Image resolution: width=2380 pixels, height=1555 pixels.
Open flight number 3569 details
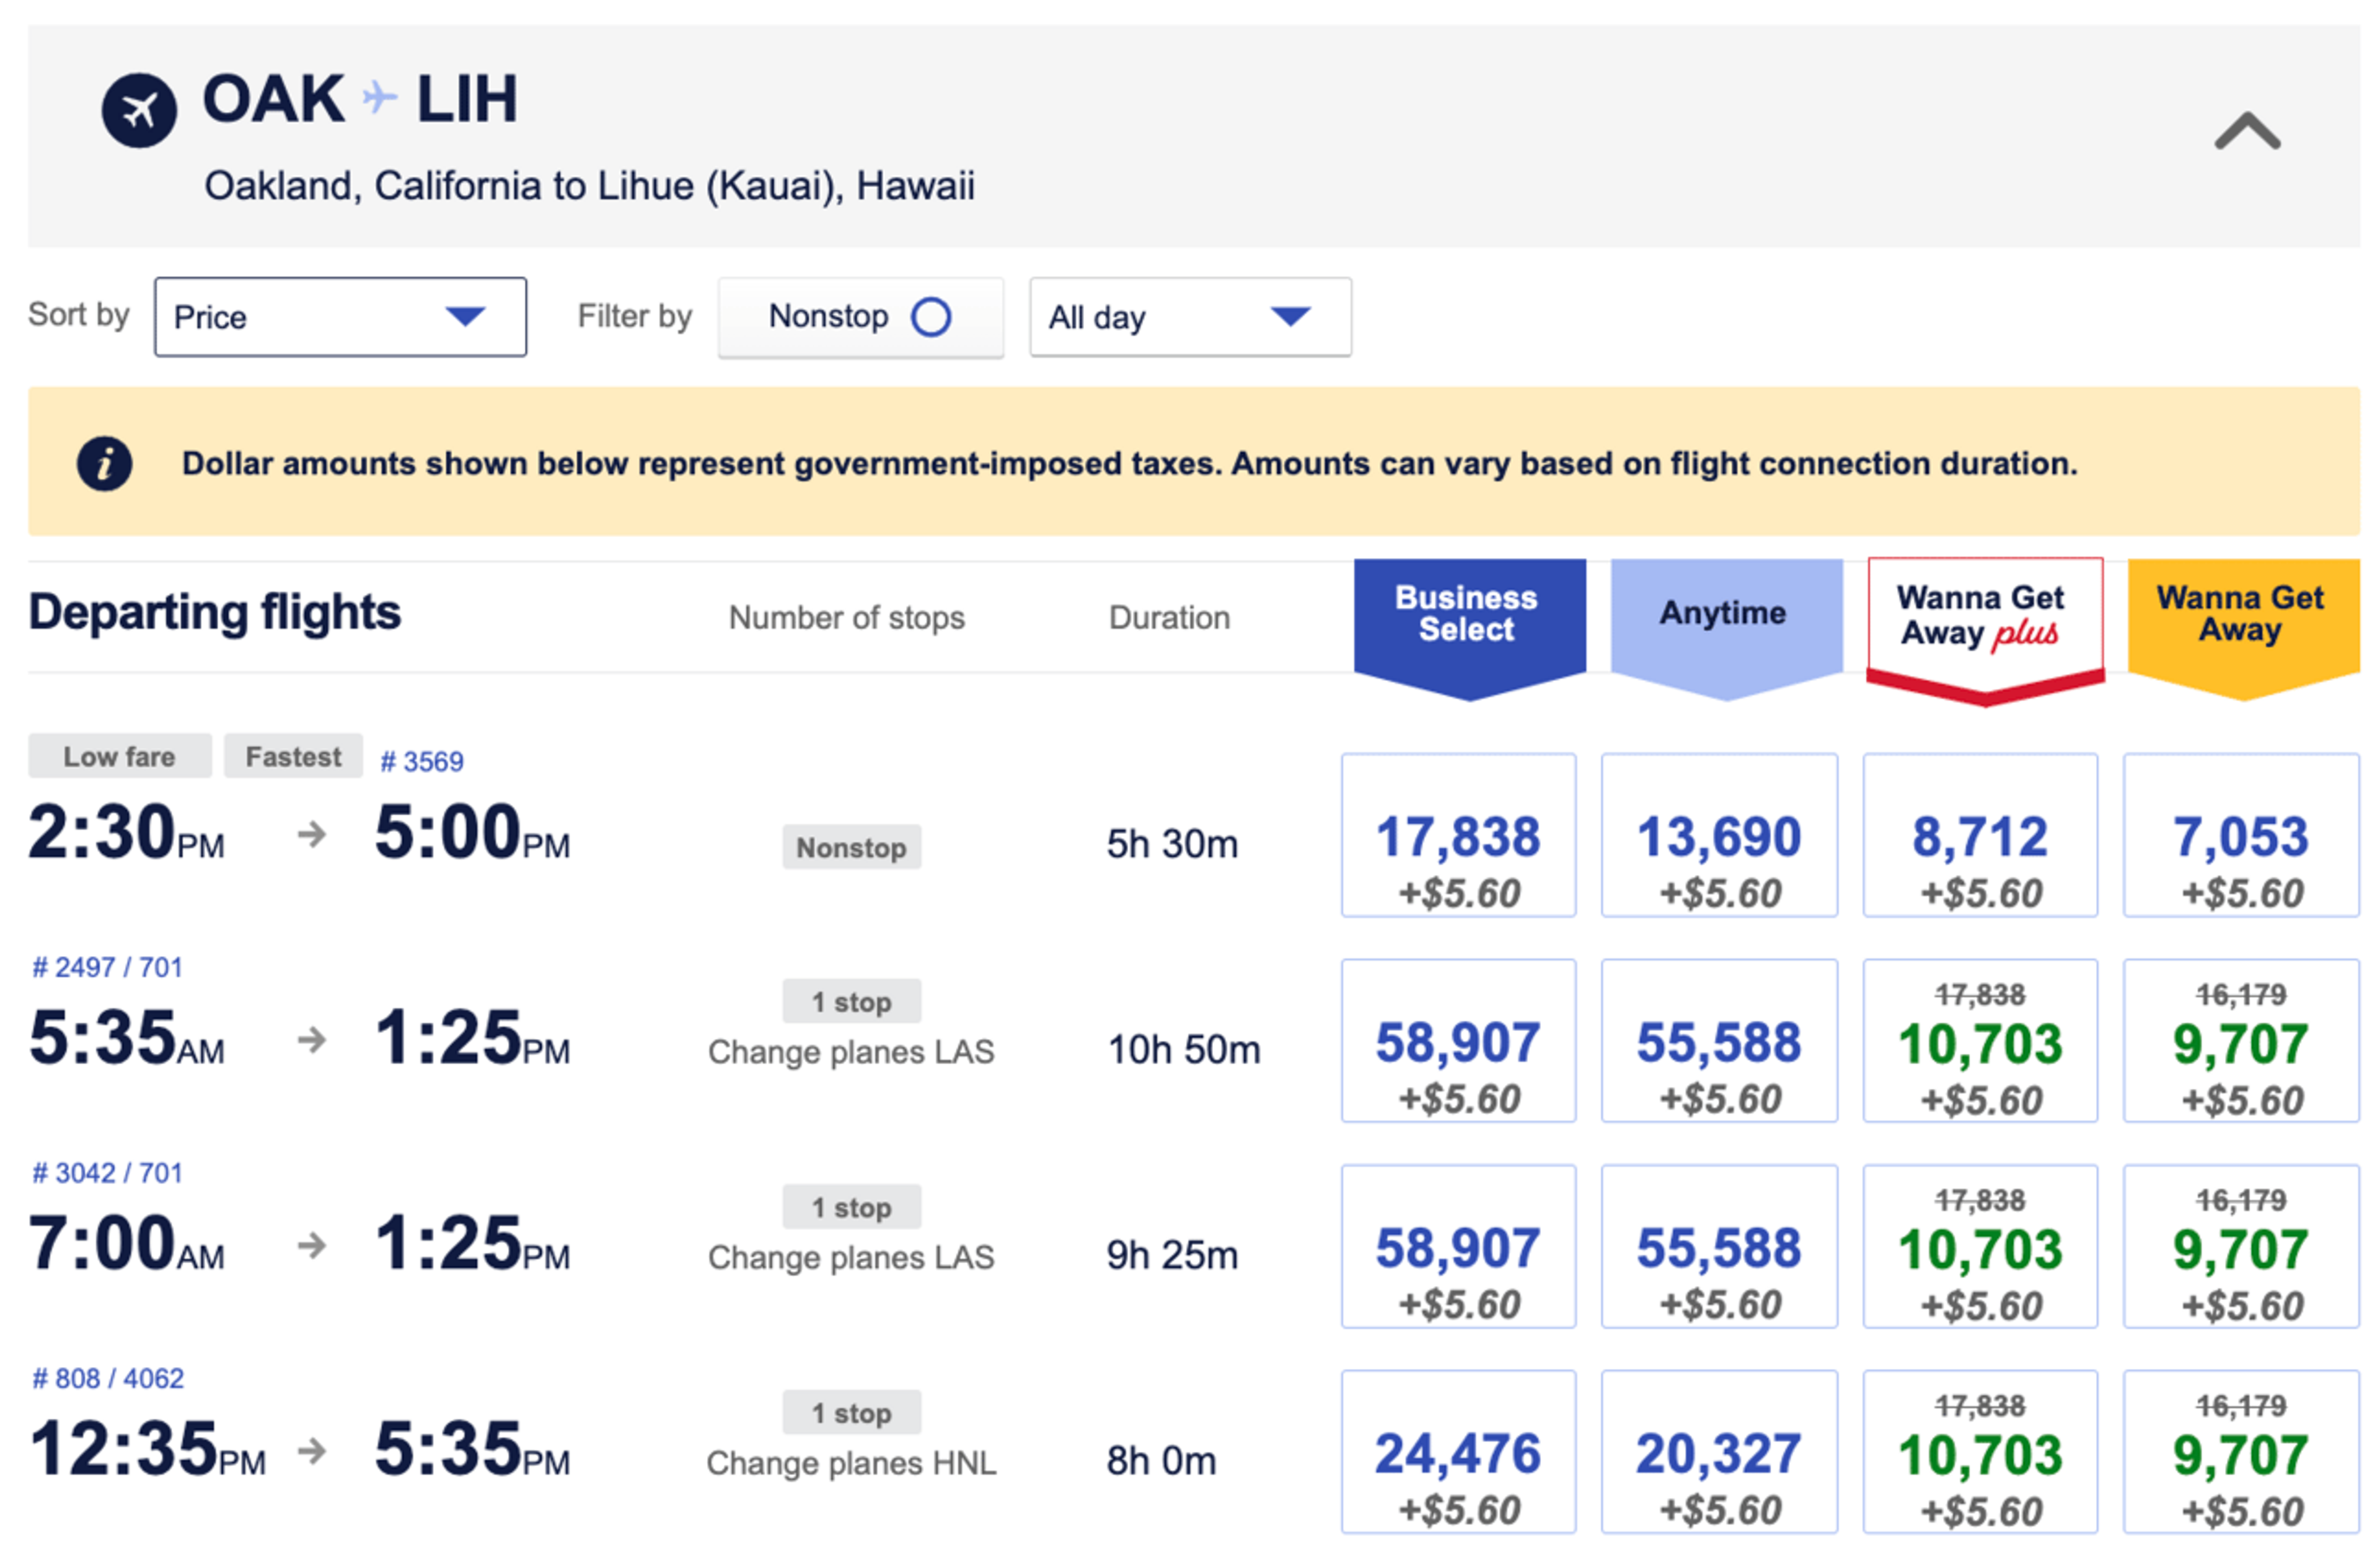point(422,761)
